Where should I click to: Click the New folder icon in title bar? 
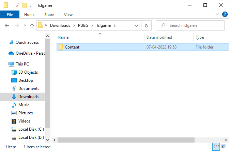click(25, 5)
